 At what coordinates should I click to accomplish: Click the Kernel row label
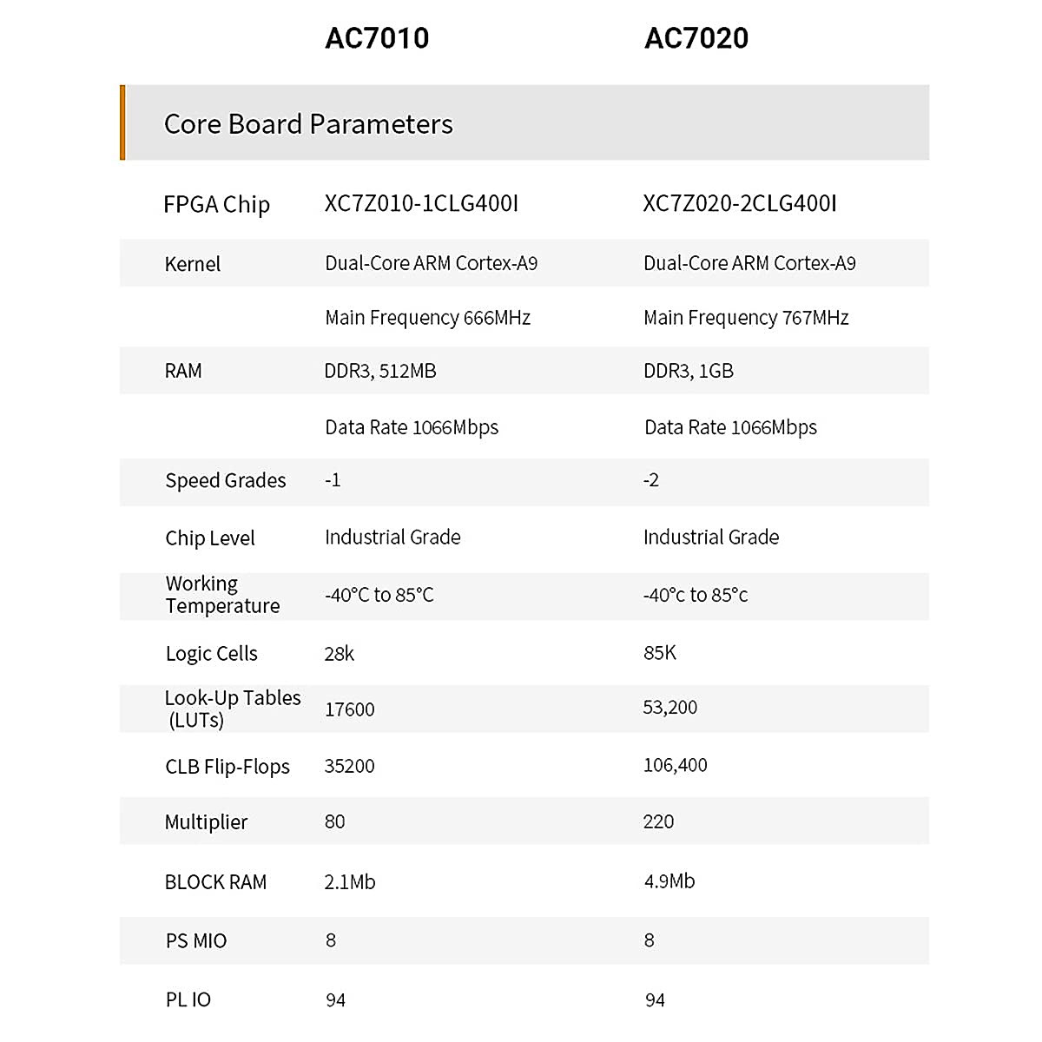coord(192,264)
